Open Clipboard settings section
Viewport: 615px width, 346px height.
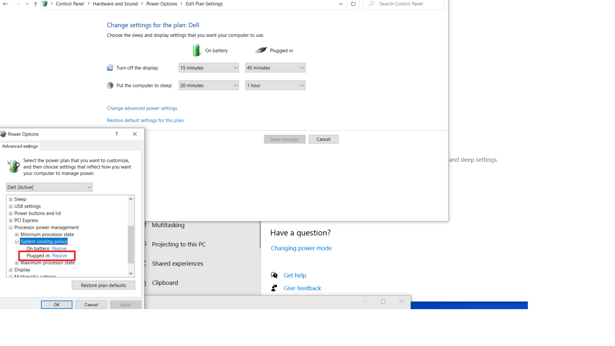165,283
